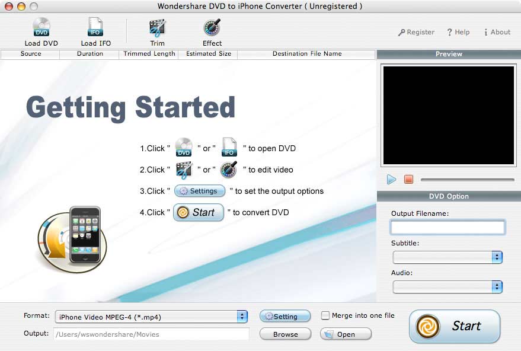Image resolution: width=521 pixels, height=351 pixels.
Task: Focus the Output Filename text field
Action: 448,227
